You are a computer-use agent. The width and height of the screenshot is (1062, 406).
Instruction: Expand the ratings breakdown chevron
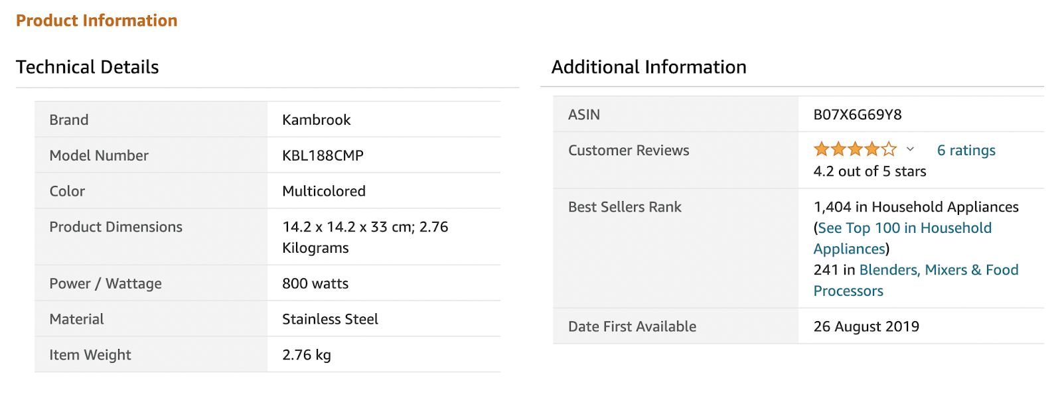click(910, 149)
